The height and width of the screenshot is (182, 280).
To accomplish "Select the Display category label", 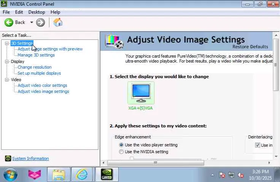I will click(x=17, y=61).
